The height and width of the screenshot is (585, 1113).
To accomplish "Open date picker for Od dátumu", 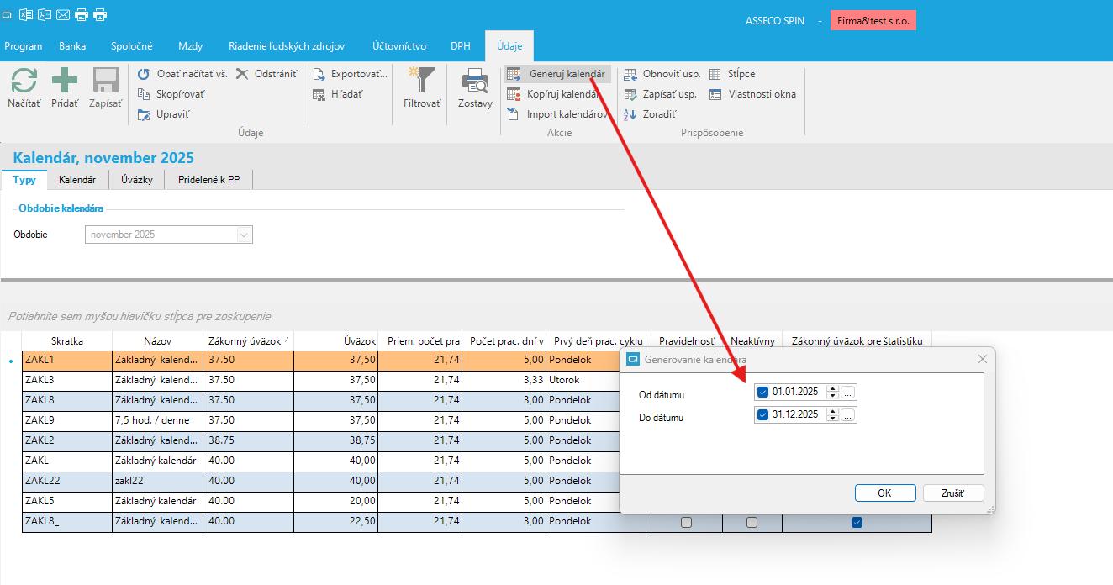I will (x=848, y=392).
